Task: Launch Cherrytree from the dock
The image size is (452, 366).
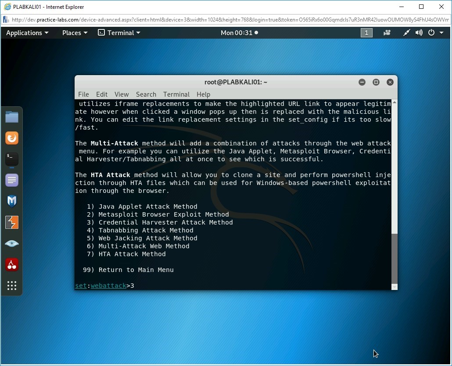Action: (12, 265)
